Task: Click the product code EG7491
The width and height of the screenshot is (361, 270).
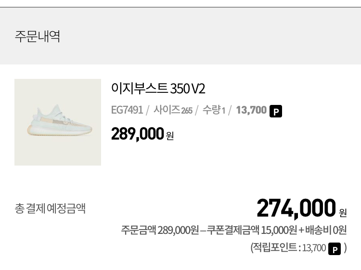Action: pos(127,110)
